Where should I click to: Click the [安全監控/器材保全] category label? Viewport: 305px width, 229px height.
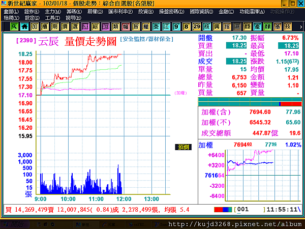[x=146, y=39]
